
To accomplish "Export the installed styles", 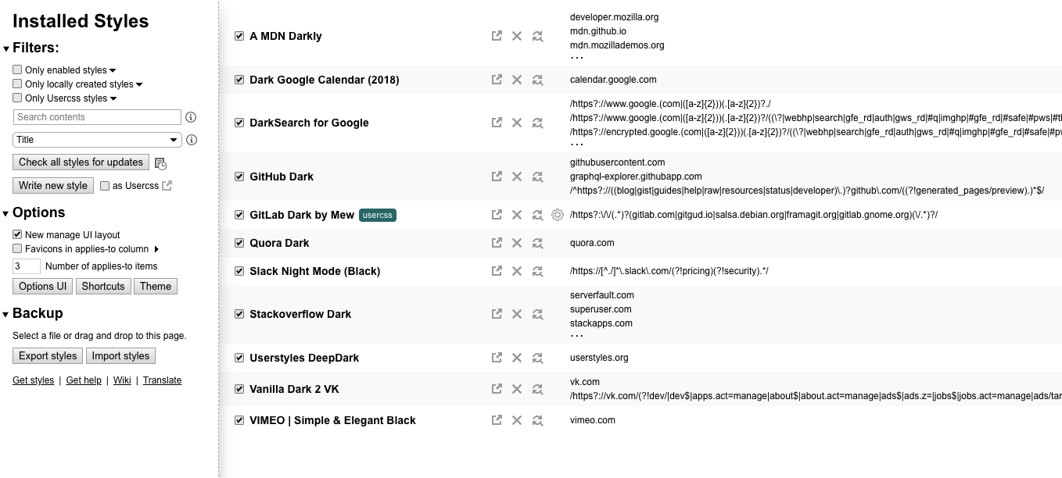I will (x=47, y=355).
